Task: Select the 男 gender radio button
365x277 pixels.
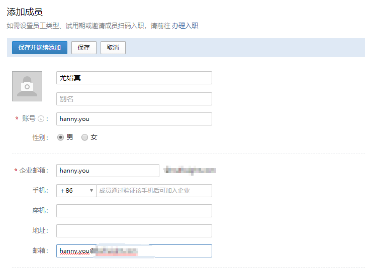Action: [61, 137]
